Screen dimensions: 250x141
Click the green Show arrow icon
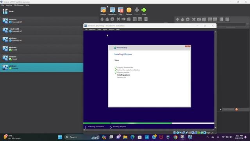coord(144,11)
